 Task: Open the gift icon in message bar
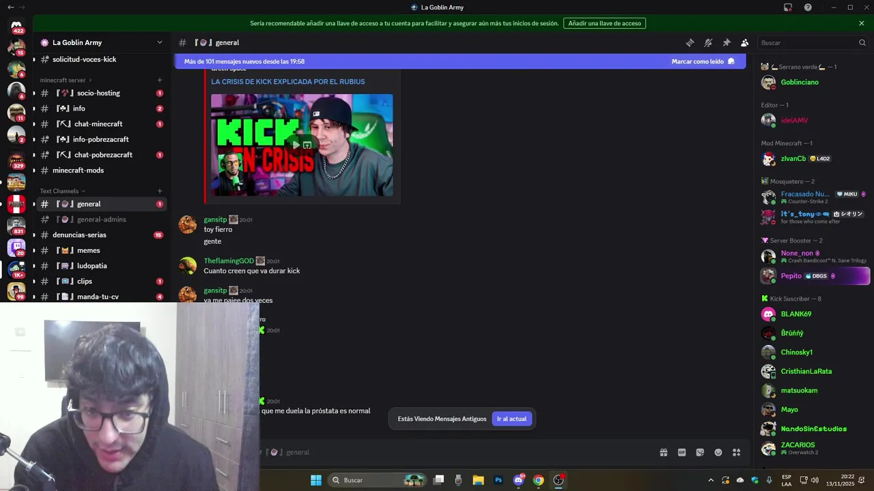pyautogui.click(x=663, y=452)
